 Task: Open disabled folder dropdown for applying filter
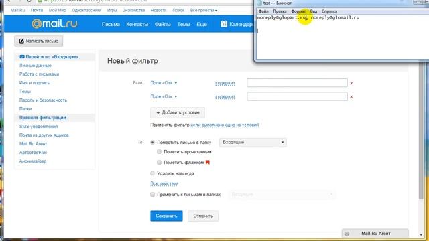(x=282, y=195)
